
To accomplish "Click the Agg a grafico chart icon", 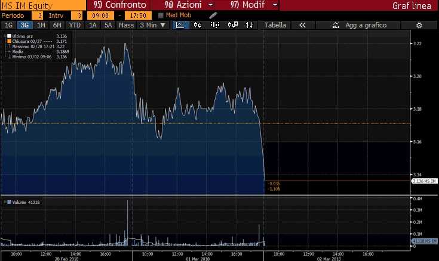I will click(x=336, y=25).
